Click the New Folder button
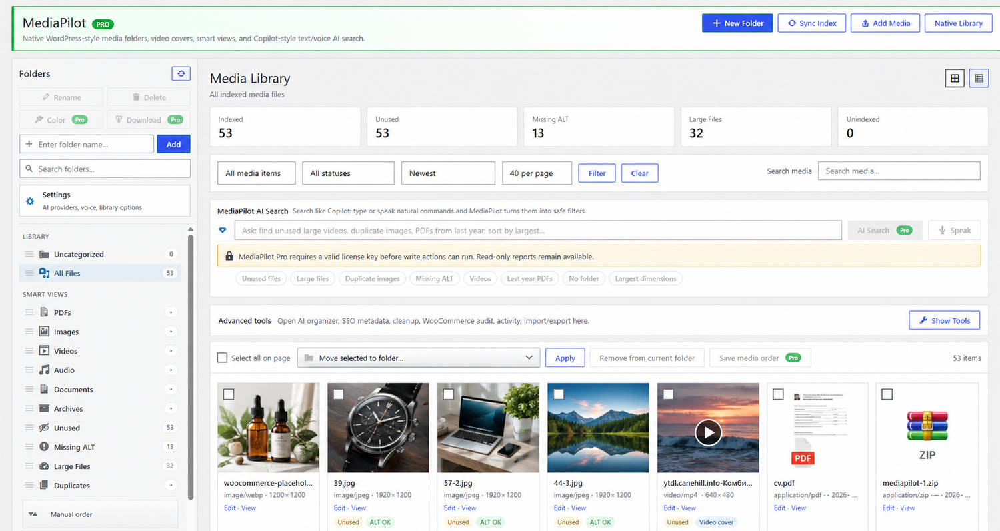The width and height of the screenshot is (1000, 531). (737, 23)
